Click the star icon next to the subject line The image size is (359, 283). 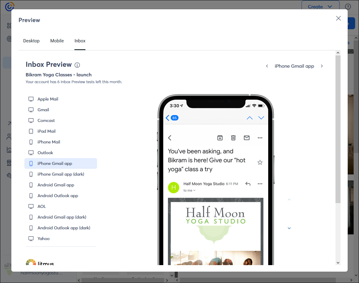tap(260, 162)
